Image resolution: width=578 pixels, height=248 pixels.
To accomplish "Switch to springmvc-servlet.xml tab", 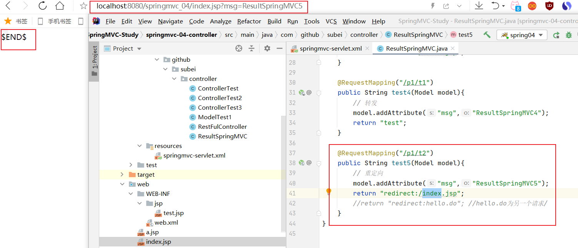I will tap(330, 48).
